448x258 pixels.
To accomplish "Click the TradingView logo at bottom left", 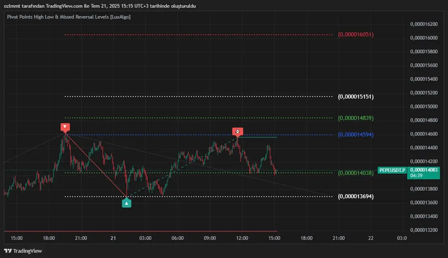I will [x=23, y=251].
